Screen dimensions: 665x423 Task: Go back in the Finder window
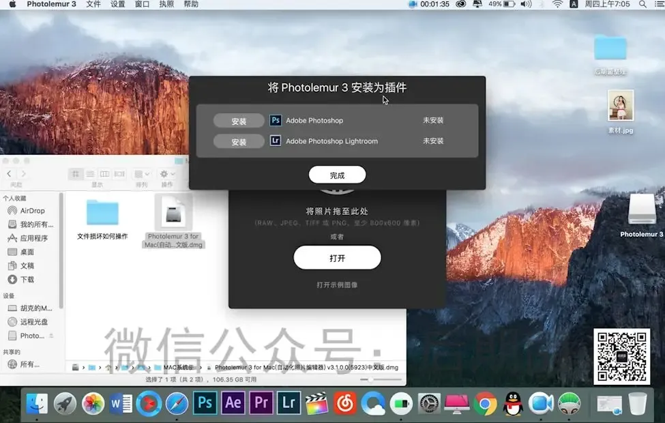[x=10, y=173]
